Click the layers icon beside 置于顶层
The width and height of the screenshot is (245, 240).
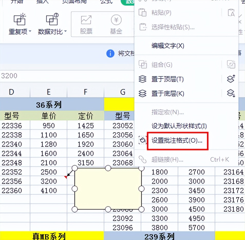[143, 79]
